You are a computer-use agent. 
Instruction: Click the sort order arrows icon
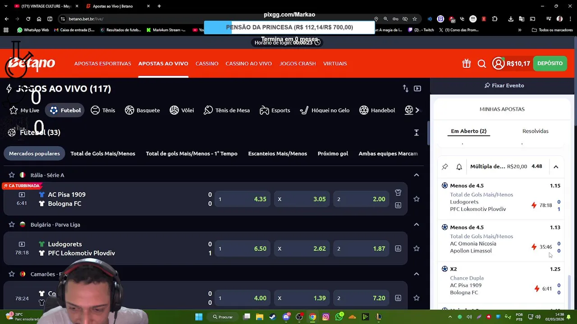click(x=406, y=89)
